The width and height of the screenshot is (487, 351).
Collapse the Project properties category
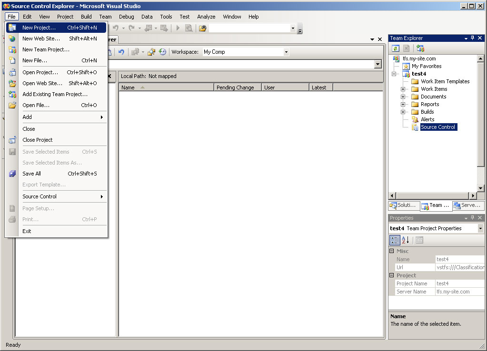392,275
